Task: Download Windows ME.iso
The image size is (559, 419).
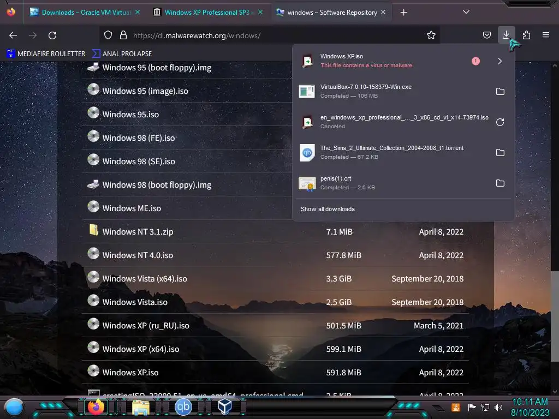Action: click(132, 208)
